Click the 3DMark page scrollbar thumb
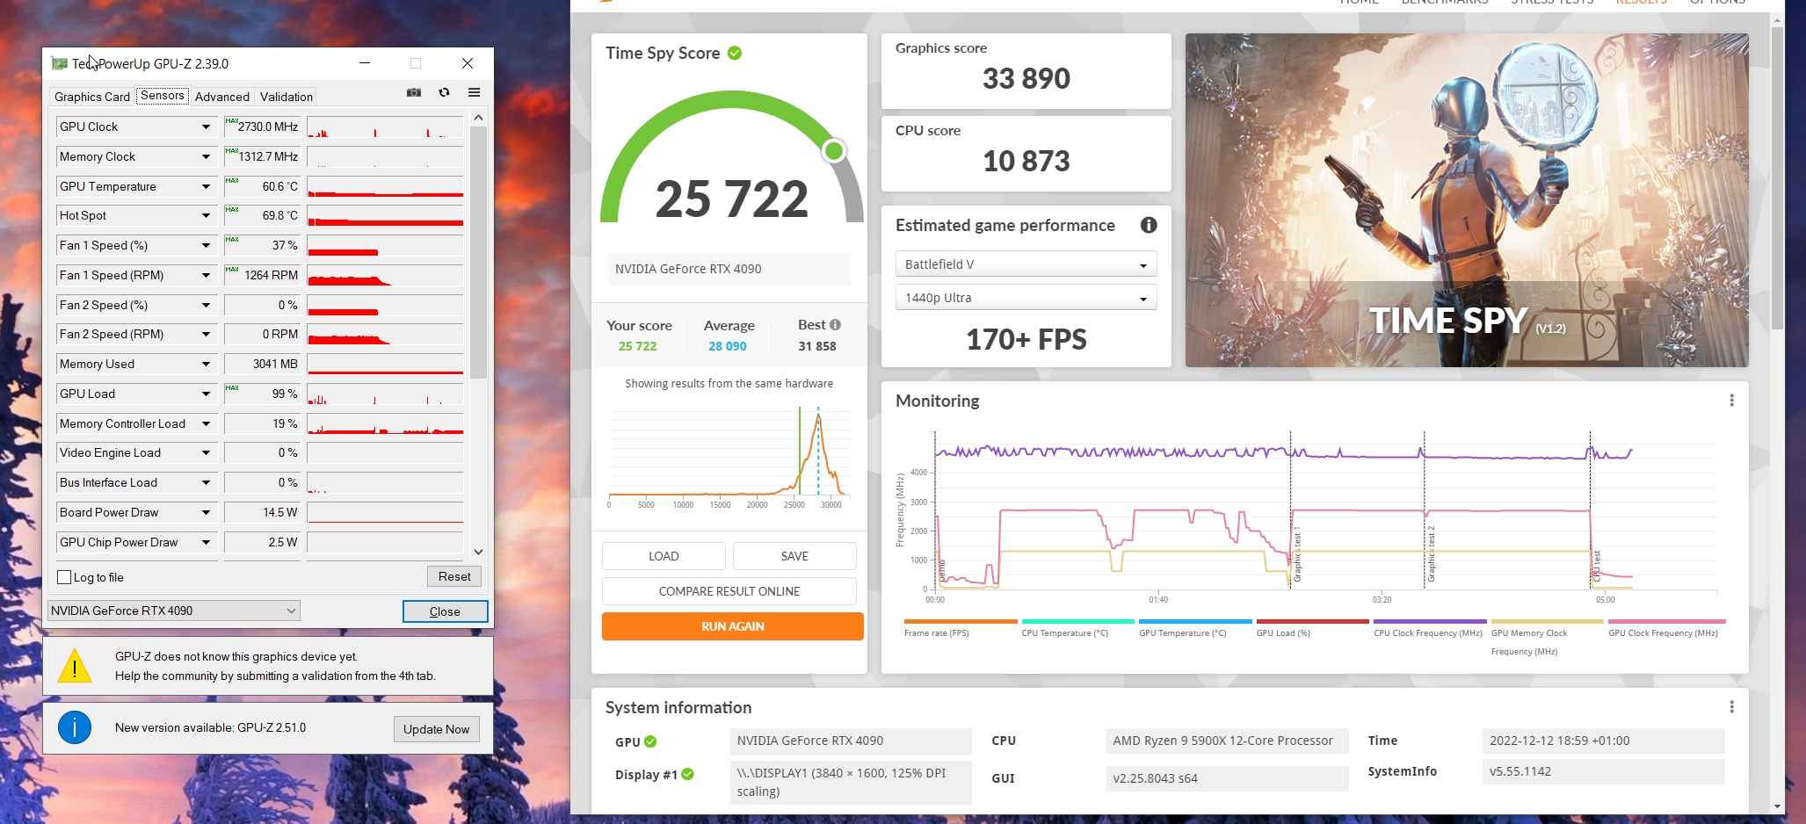Image resolution: width=1806 pixels, height=824 pixels. pyautogui.click(x=1778, y=177)
